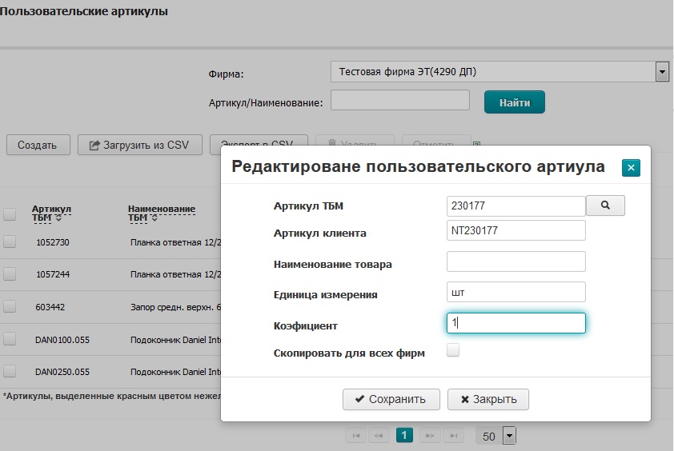This screenshot has height=451, width=674.
Task: Select page 1 in the paginator
Action: pyautogui.click(x=404, y=435)
